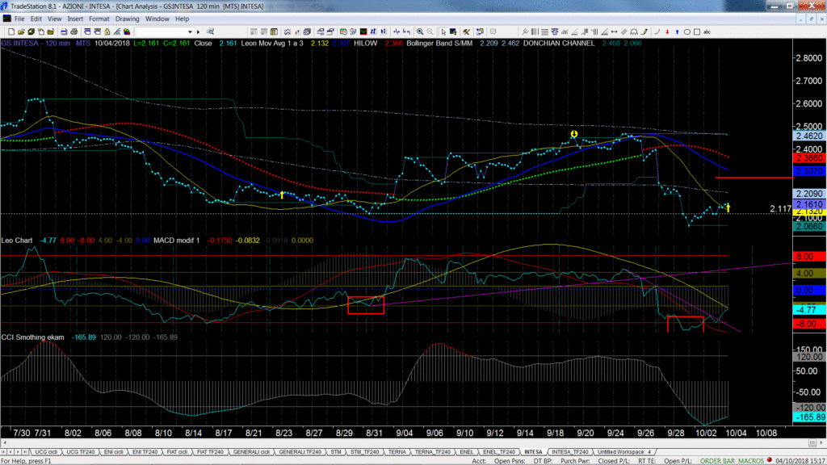This screenshot has width=827, height=465.
Task: Switch to the ENEL_TF240 tab
Action: point(498,452)
